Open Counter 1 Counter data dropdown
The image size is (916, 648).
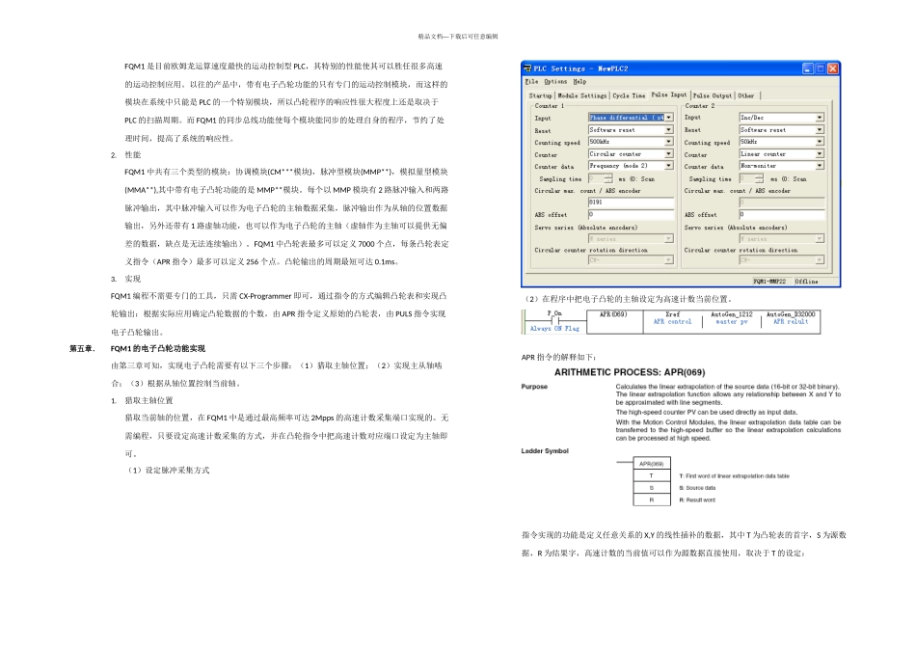(668, 166)
